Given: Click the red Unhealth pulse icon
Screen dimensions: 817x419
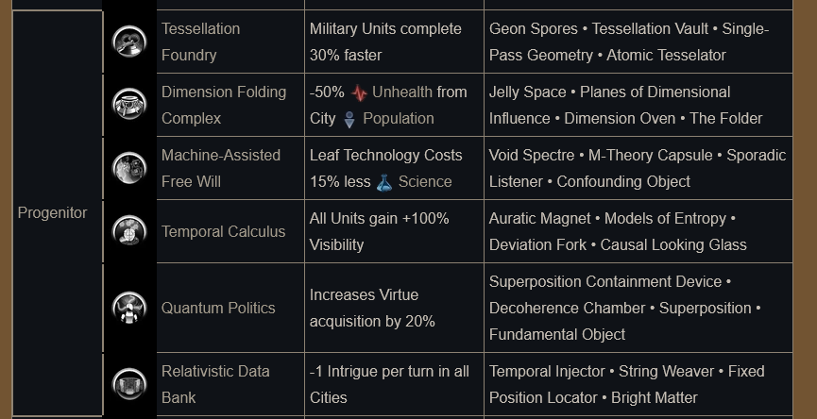Looking at the screenshot, I should pyautogui.click(x=359, y=93).
